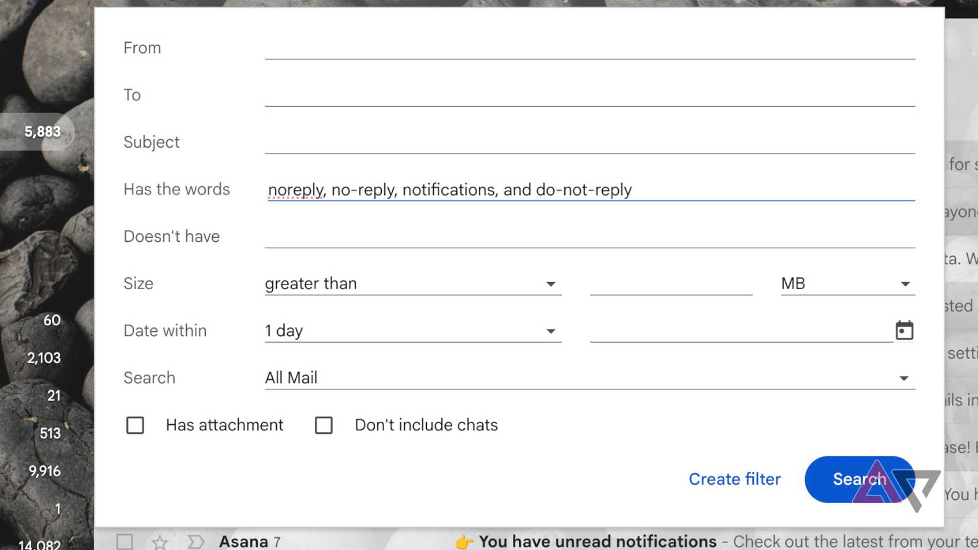
Task: Click the Create filter link
Action: (734, 479)
